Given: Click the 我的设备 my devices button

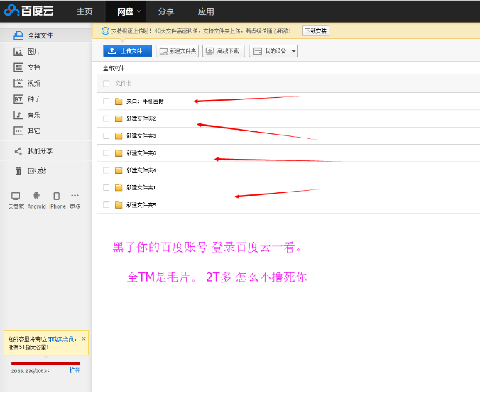Looking at the screenshot, I should (x=270, y=51).
